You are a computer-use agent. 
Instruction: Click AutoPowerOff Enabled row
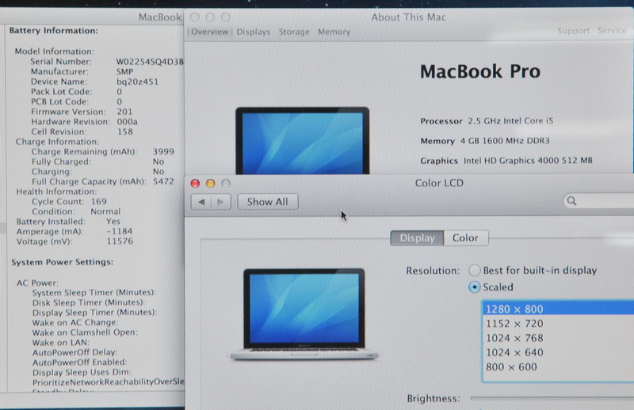80,363
